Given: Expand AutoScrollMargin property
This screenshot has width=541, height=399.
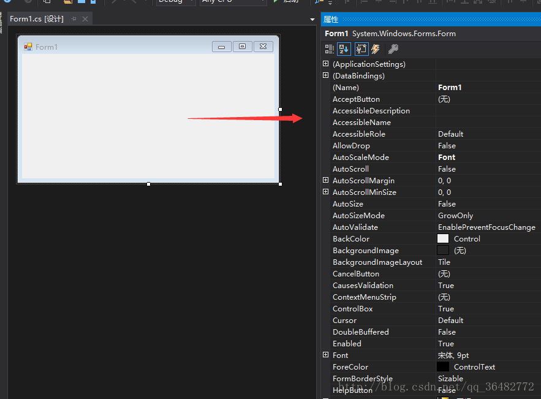Looking at the screenshot, I should point(325,180).
